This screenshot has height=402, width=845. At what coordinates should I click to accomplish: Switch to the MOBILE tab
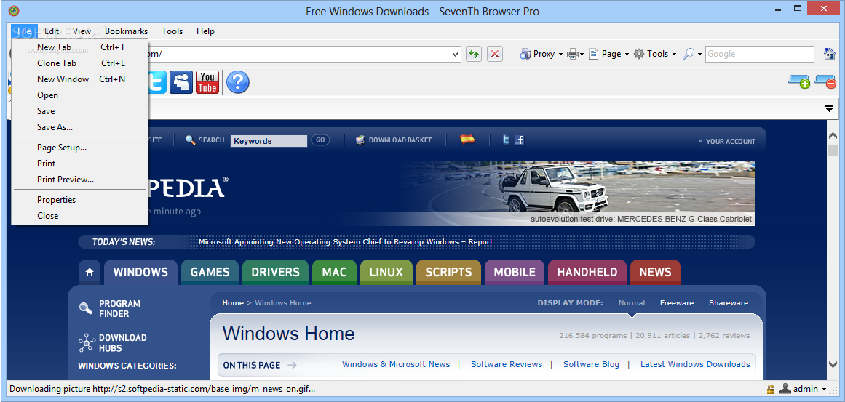pos(515,273)
